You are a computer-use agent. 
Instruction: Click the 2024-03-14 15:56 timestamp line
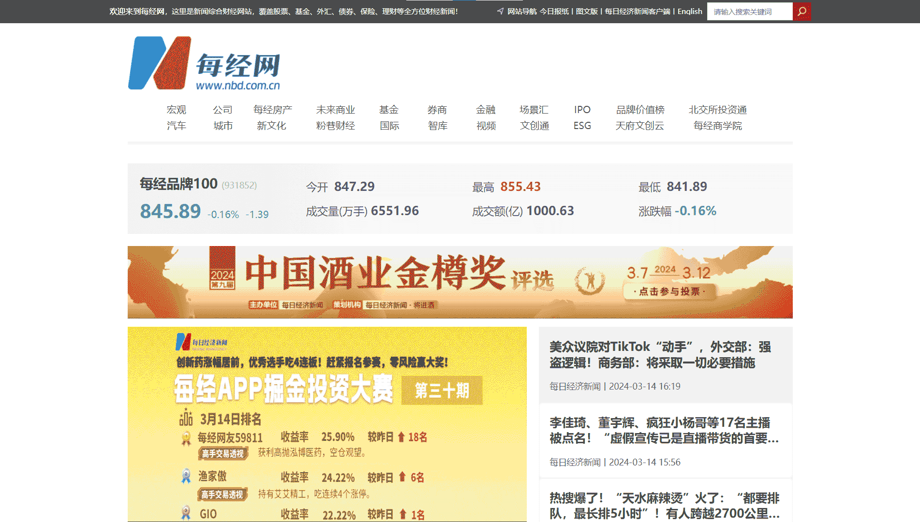(x=615, y=462)
